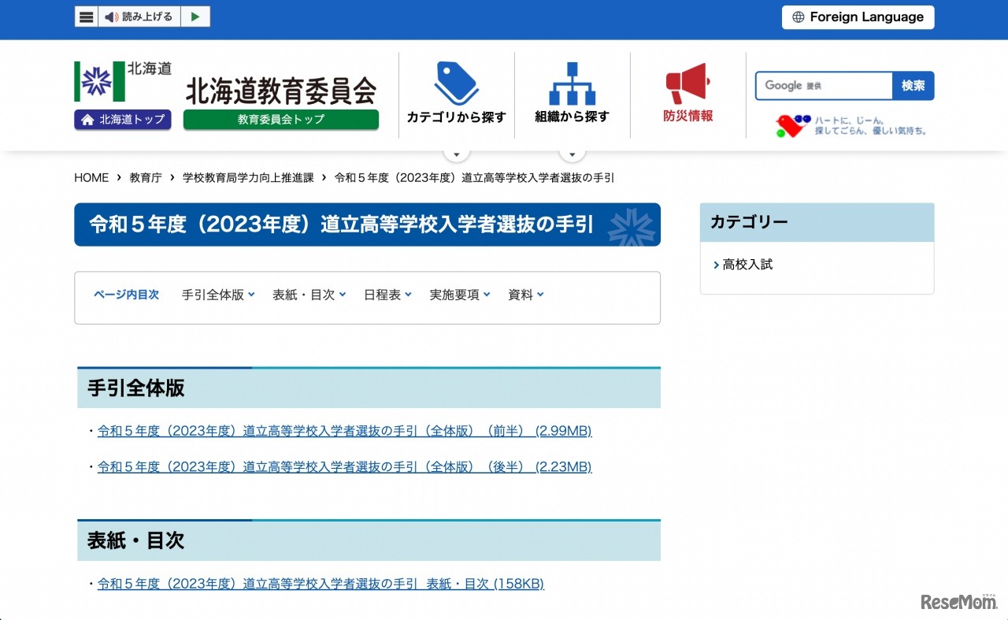The width and height of the screenshot is (1008, 620).
Task: Click chevron next to 実施要項 index item
Action: (x=487, y=295)
